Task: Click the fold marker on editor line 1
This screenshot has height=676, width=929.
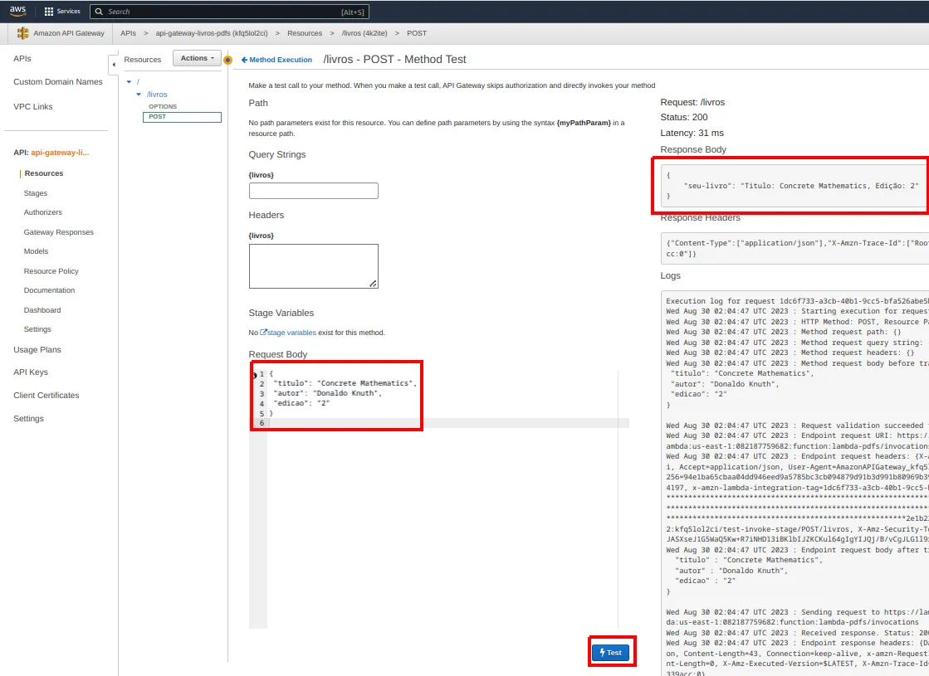Action: (254, 375)
